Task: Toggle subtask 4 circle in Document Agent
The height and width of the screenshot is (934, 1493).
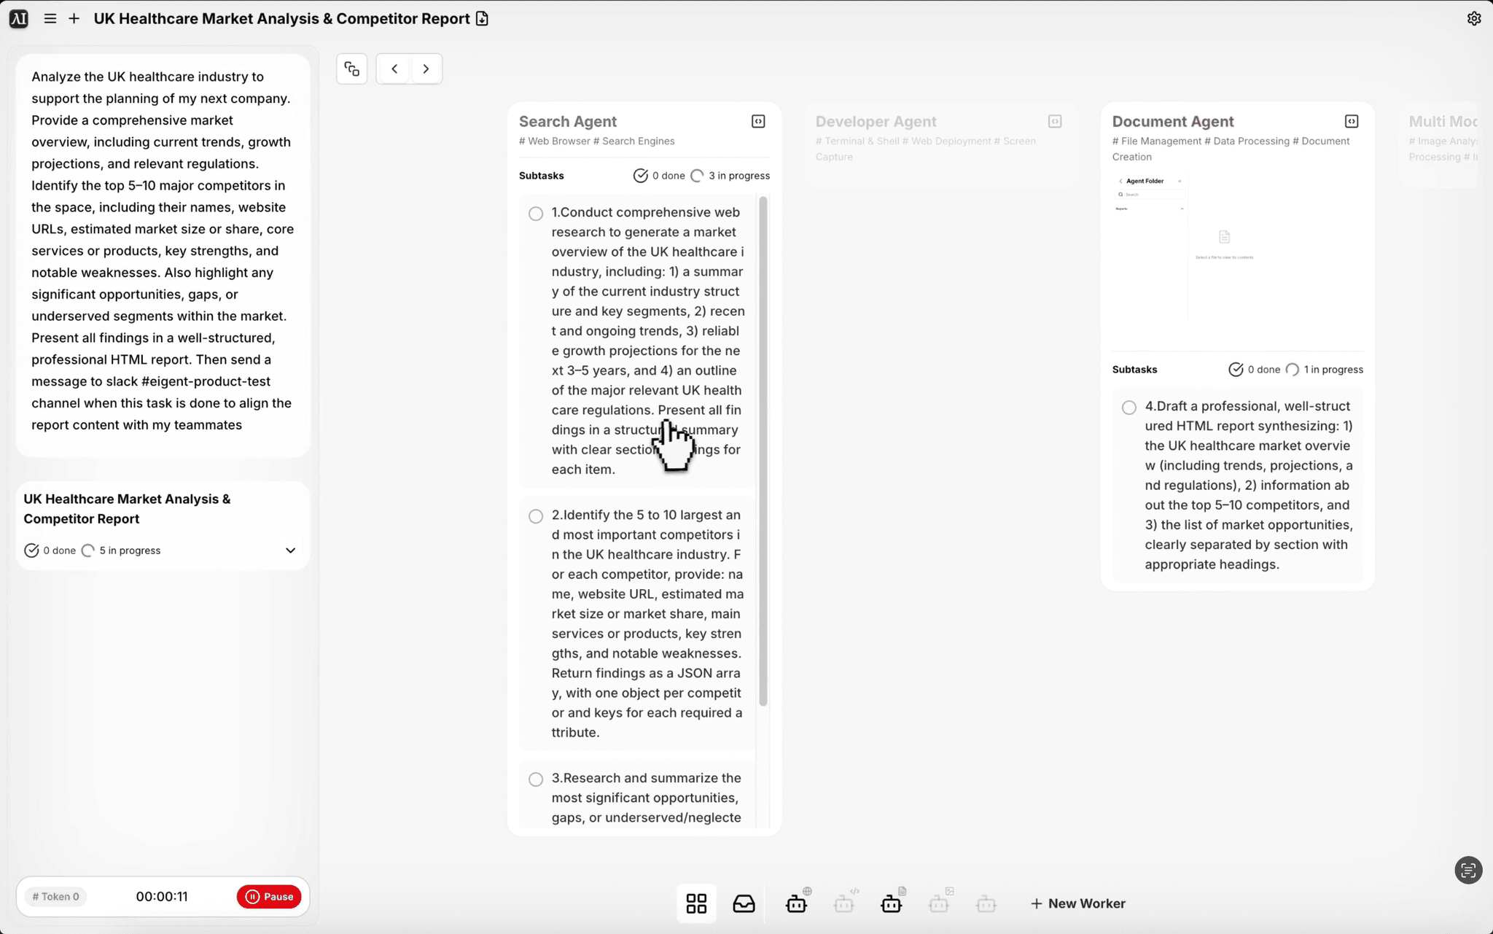Action: point(1128,408)
